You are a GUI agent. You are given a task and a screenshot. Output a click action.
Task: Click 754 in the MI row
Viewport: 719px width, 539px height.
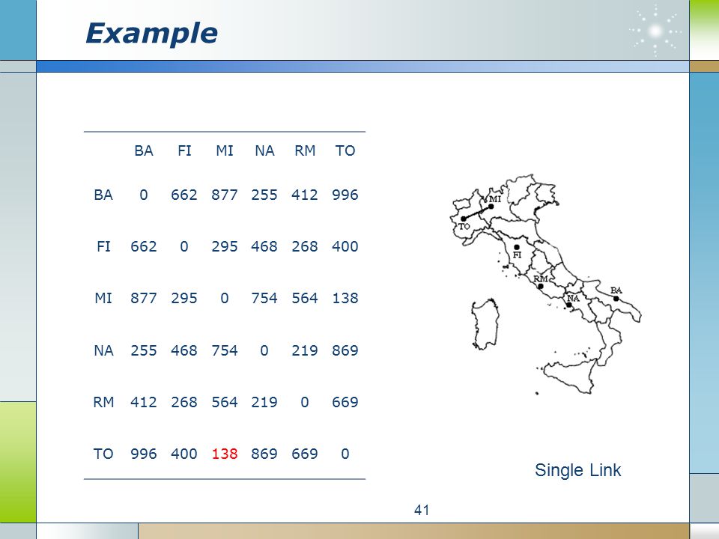264,299
